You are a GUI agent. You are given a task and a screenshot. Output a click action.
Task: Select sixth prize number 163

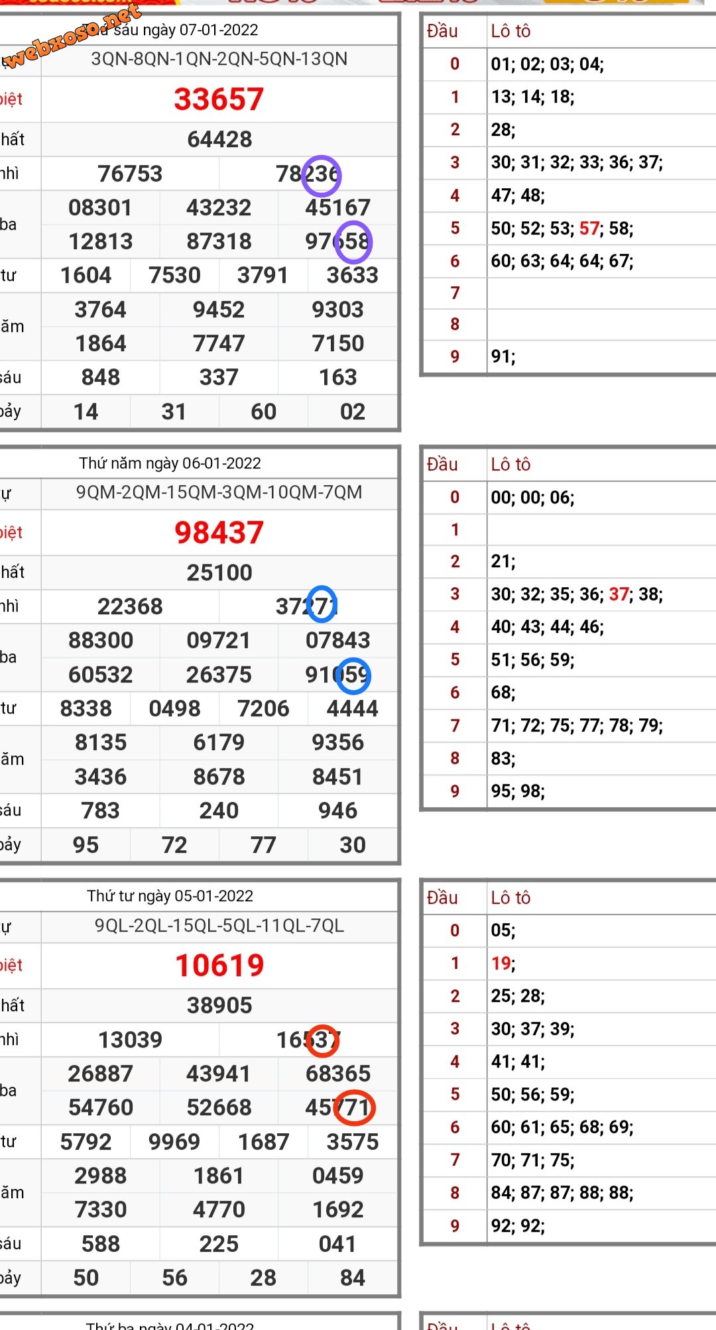click(338, 377)
